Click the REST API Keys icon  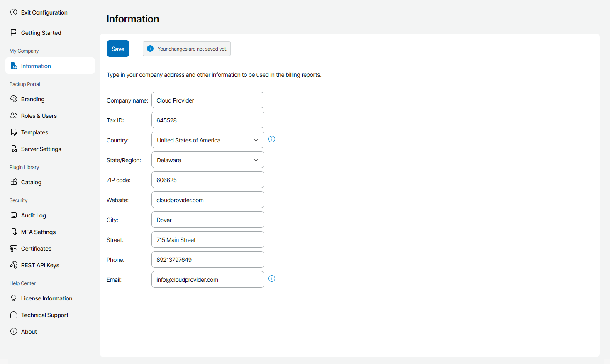tap(14, 265)
